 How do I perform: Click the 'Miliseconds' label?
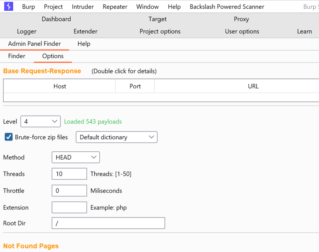[106, 191]
